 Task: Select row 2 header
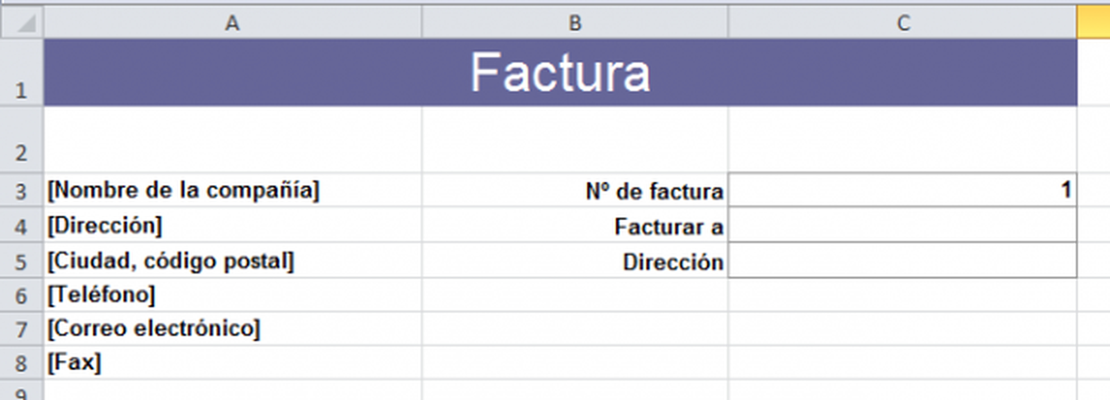pos(21,140)
